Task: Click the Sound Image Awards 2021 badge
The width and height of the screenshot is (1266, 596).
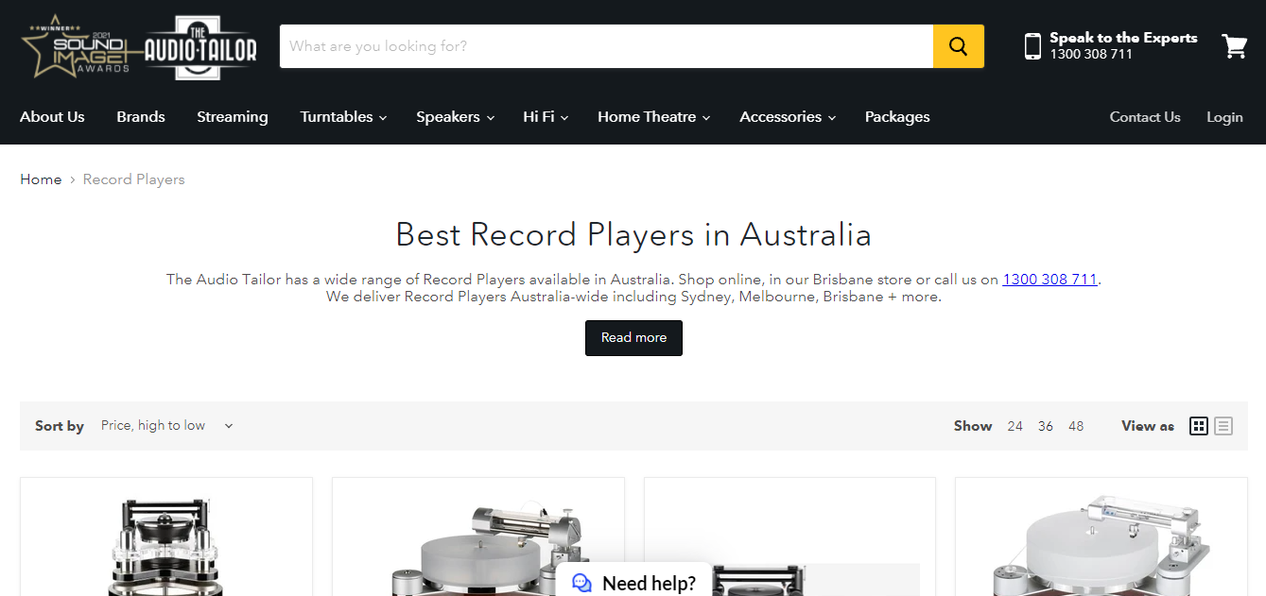Action: 79,46
